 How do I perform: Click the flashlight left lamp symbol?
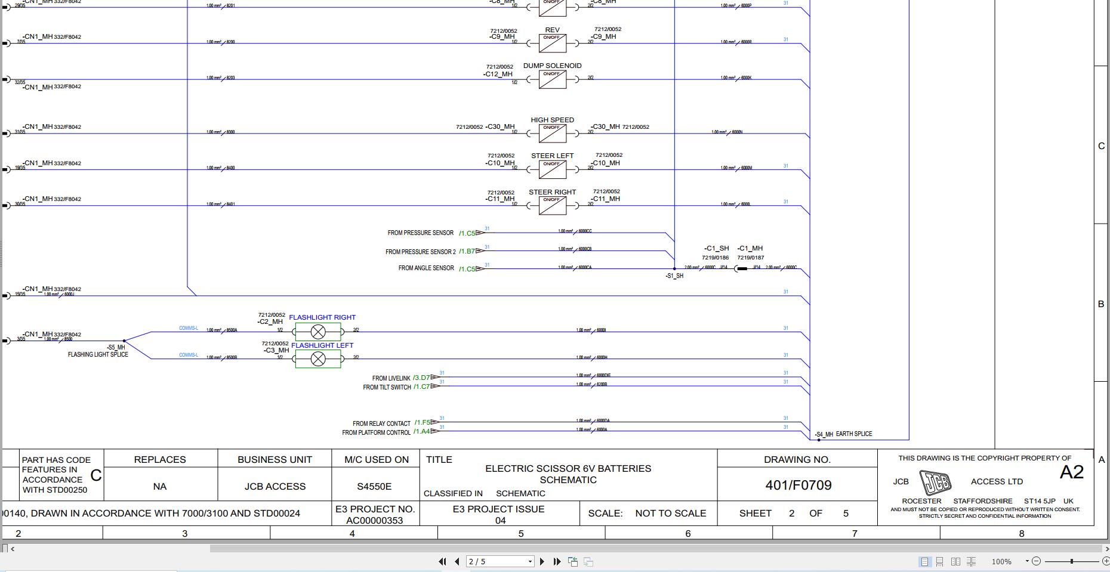pos(318,358)
